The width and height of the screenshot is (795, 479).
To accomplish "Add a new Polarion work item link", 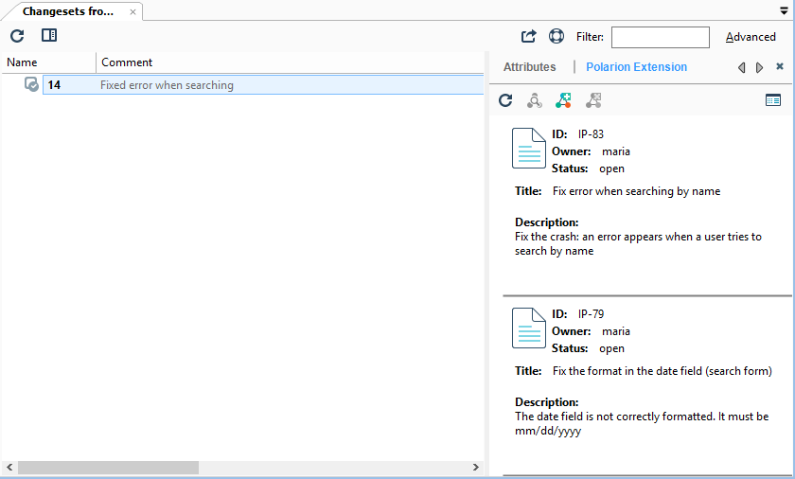I will (563, 100).
